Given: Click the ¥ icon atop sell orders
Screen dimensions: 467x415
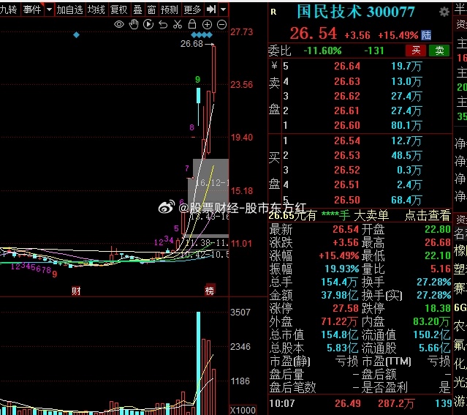Looking at the screenshot, I should (274, 65).
